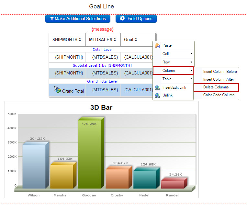This screenshot has width=247, height=205.
Task: Click the SHIPMONTH column header
Action: coord(67,40)
